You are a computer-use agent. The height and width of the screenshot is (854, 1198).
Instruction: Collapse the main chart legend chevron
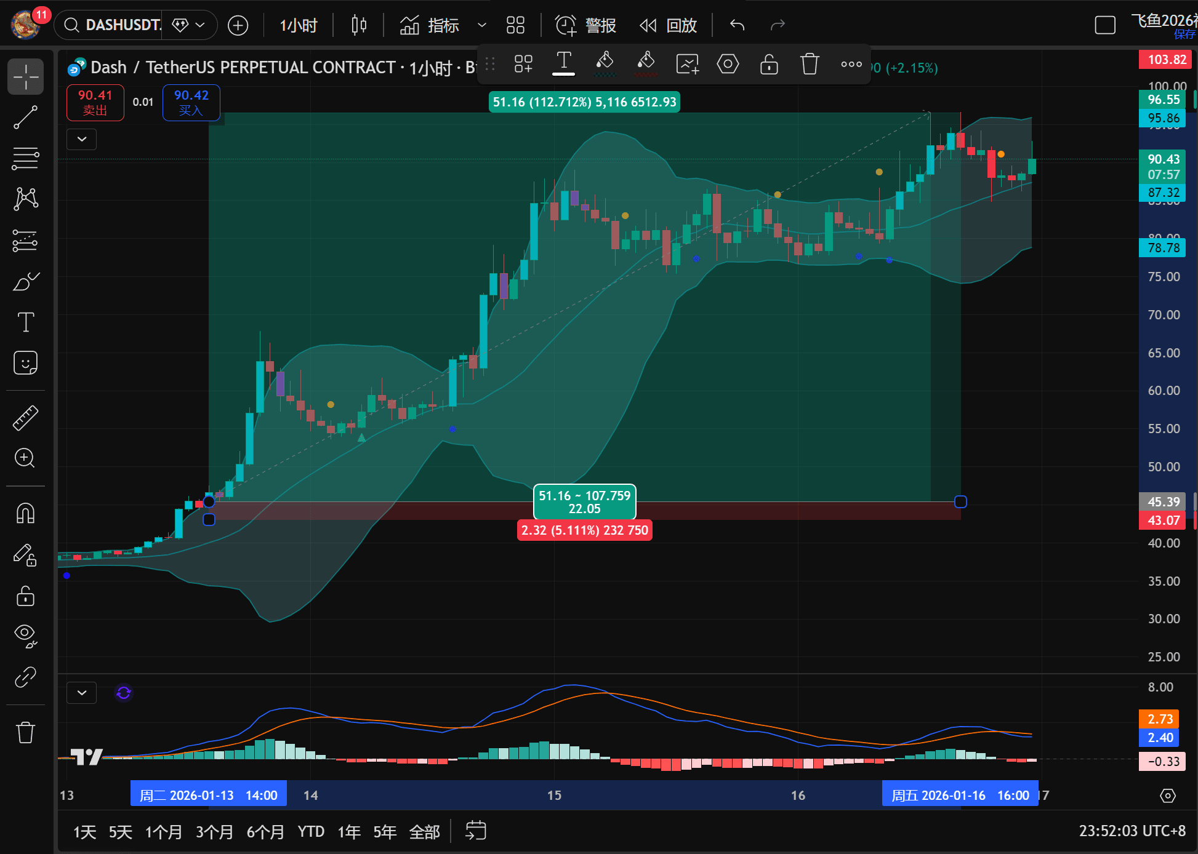click(82, 139)
